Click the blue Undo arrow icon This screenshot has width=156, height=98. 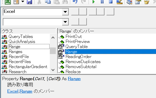[75, 2]
